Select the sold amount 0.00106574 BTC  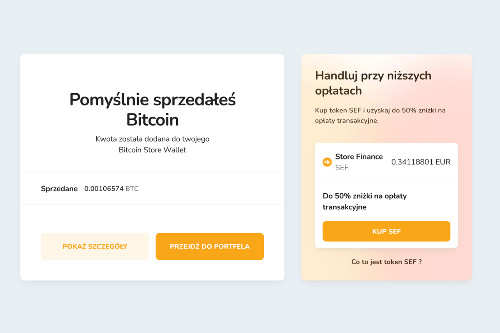103,189
